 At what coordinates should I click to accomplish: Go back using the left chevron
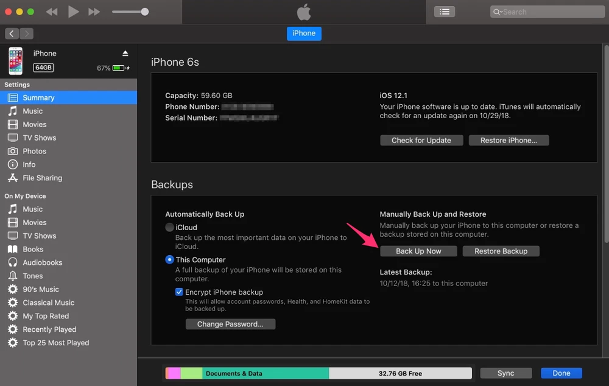(x=12, y=33)
